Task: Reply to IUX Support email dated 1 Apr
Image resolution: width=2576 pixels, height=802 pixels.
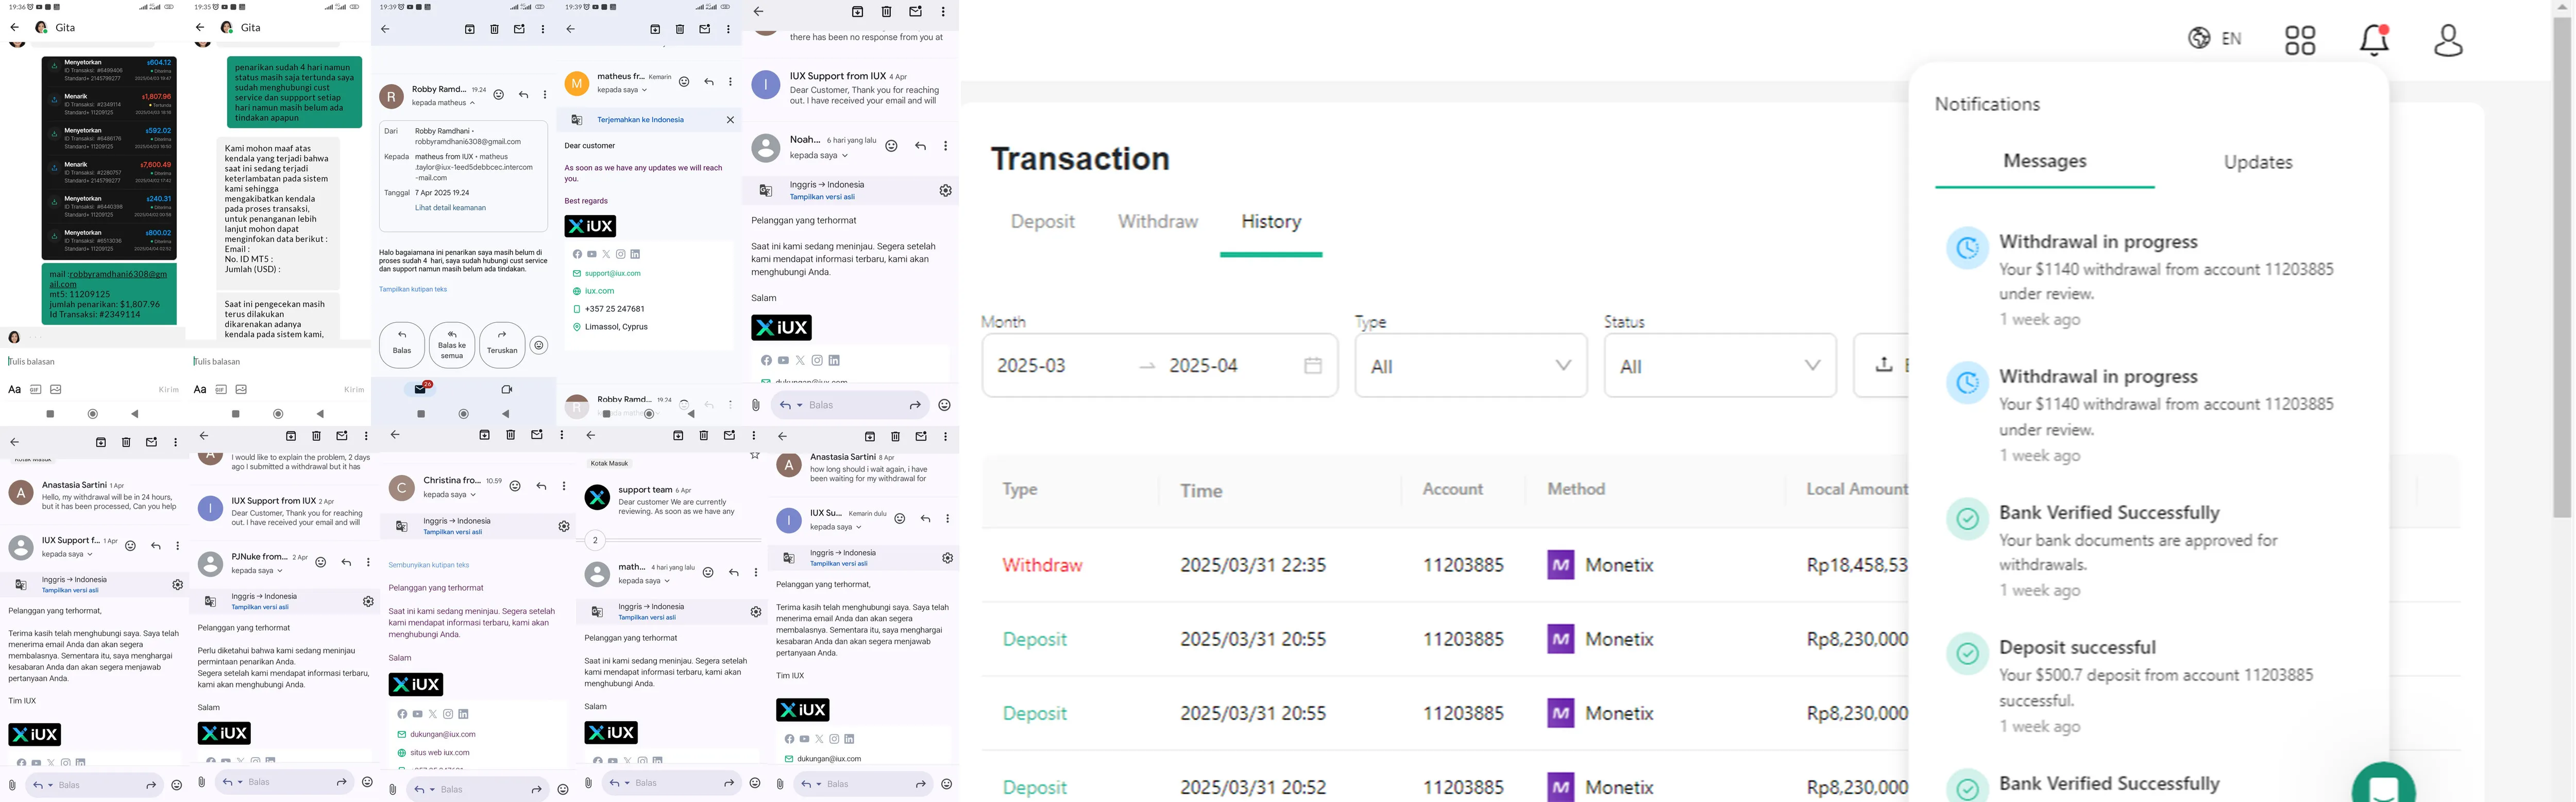Action: [x=155, y=546]
